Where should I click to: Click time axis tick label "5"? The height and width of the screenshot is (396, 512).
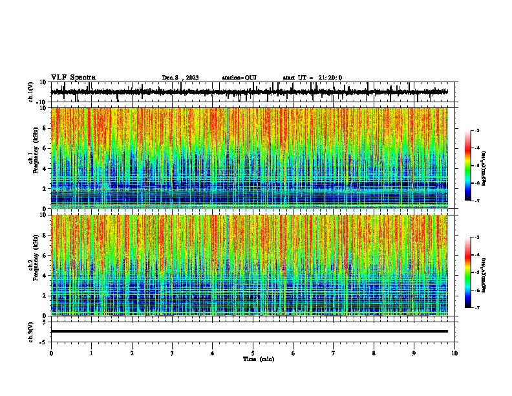coord(253,353)
